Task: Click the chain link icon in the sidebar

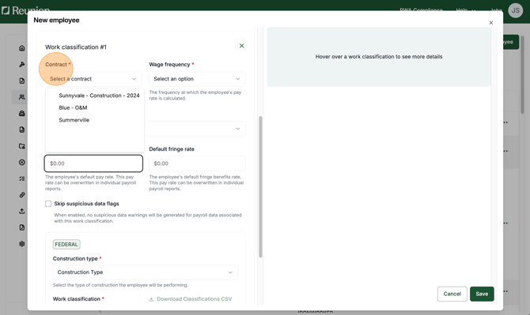Action: pyautogui.click(x=22, y=195)
